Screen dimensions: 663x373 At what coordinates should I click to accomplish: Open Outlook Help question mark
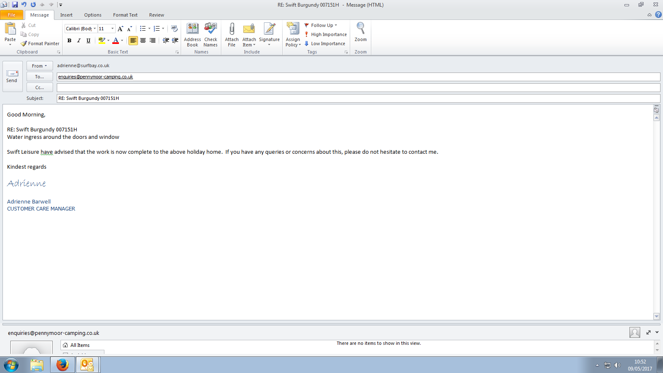point(658,15)
